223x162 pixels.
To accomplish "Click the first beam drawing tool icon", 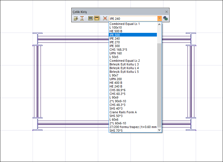I will click(x=76, y=19).
